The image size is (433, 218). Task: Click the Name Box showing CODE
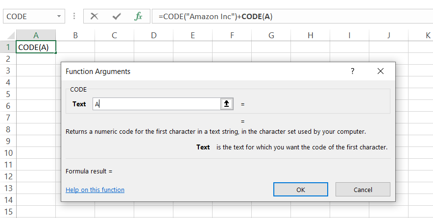click(x=28, y=16)
